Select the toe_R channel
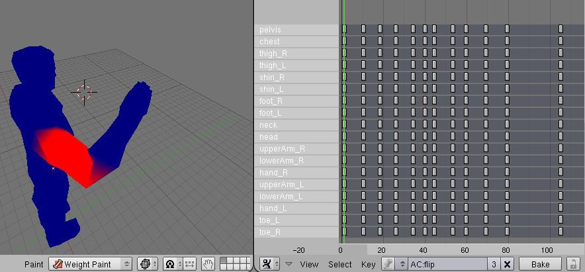The image size is (585, 272). point(296,232)
